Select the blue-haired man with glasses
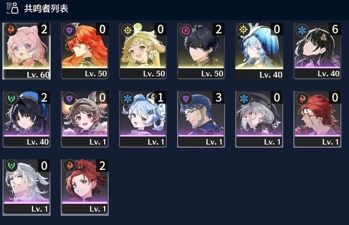This screenshot has width=349, height=225. tap(201, 119)
